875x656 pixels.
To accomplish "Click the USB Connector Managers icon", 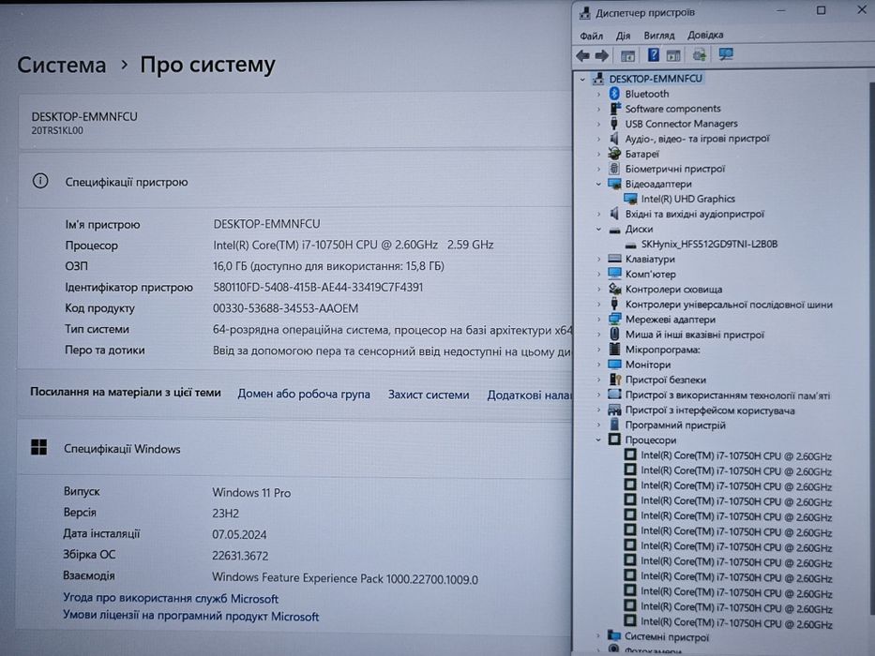I will 614,124.
